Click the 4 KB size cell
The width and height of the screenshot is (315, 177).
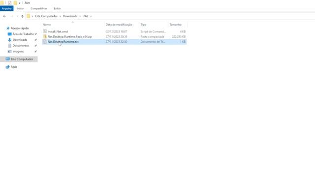coord(183,31)
